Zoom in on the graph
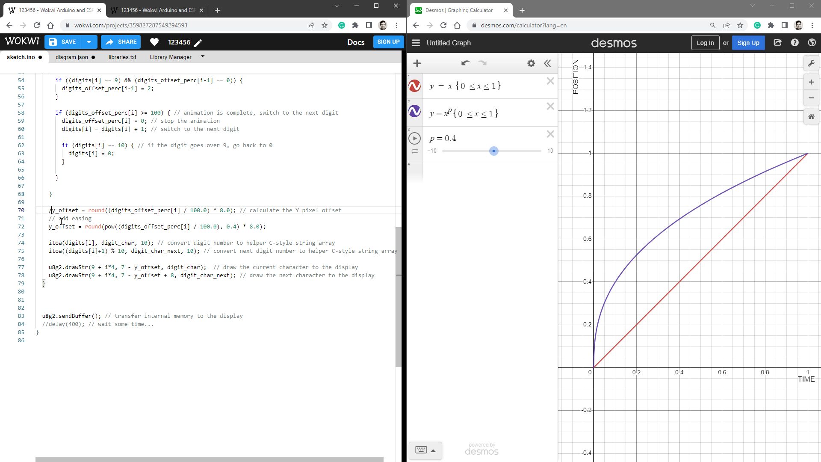 [811, 82]
